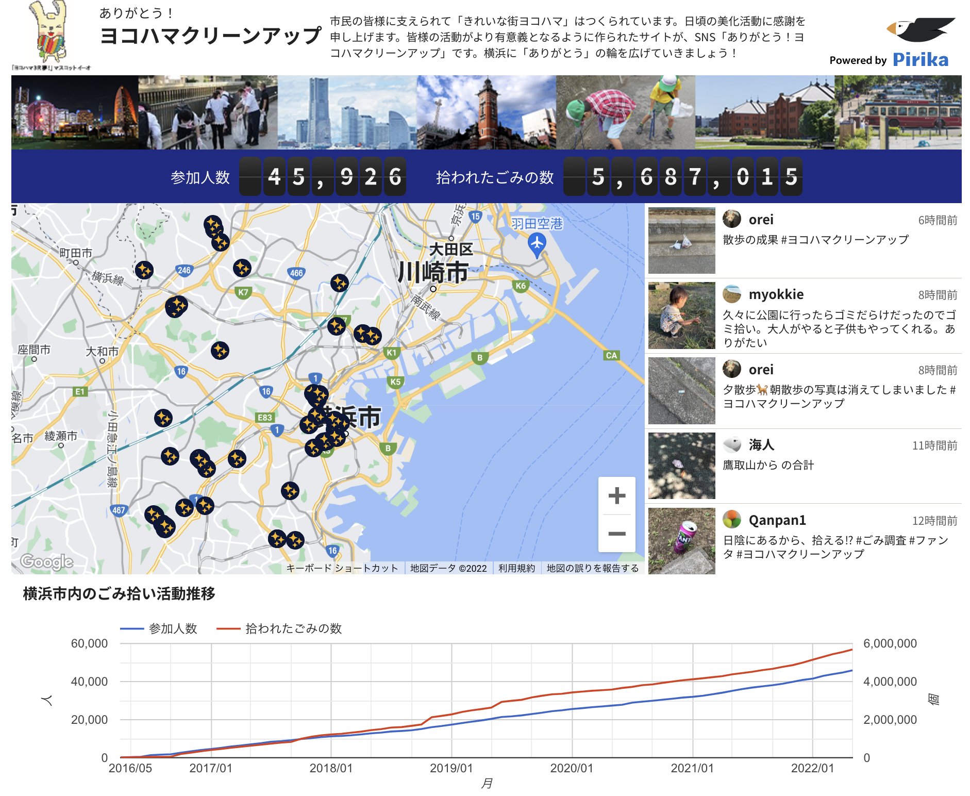The height and width of the screenshot is (796, 970).
Task: Zoom out using the map minus control
Action: pyautogui.click(x=616, y=535)
